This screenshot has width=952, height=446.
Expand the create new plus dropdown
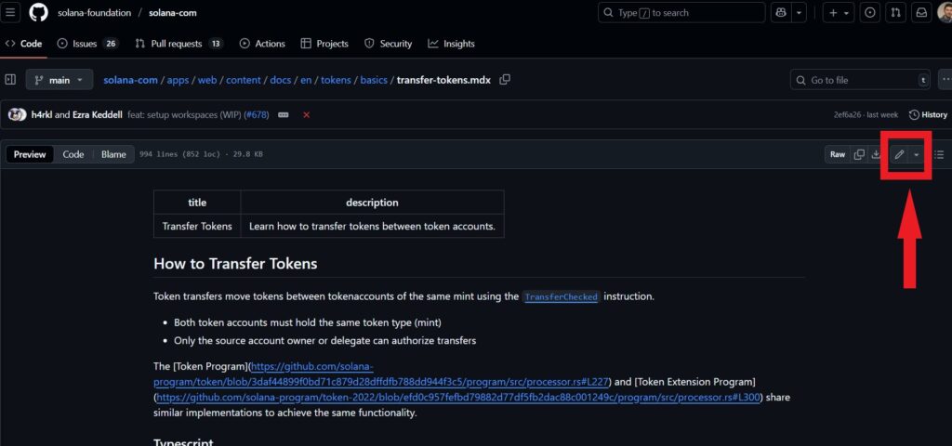click(839, 13)
